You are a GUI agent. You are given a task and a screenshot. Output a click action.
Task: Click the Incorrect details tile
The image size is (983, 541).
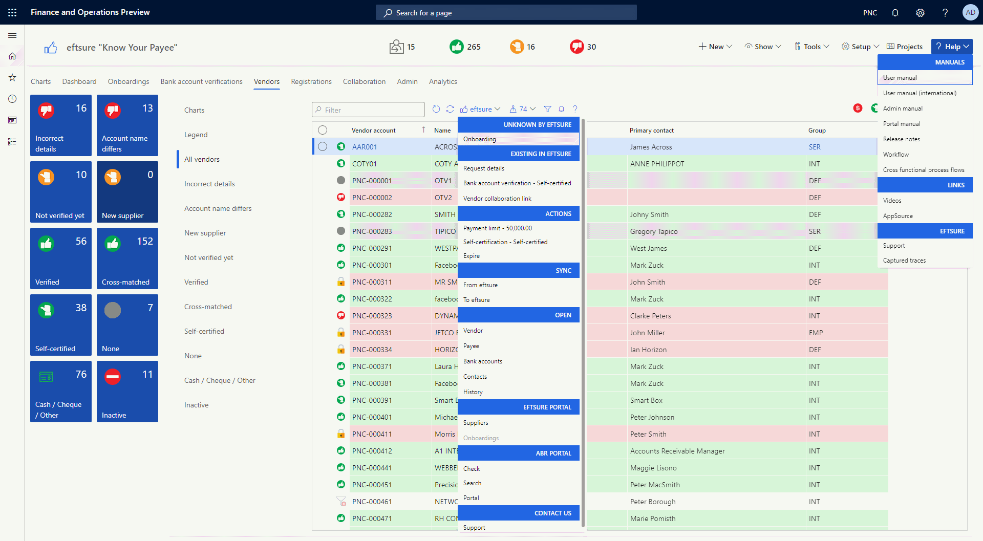coord(61,125)
